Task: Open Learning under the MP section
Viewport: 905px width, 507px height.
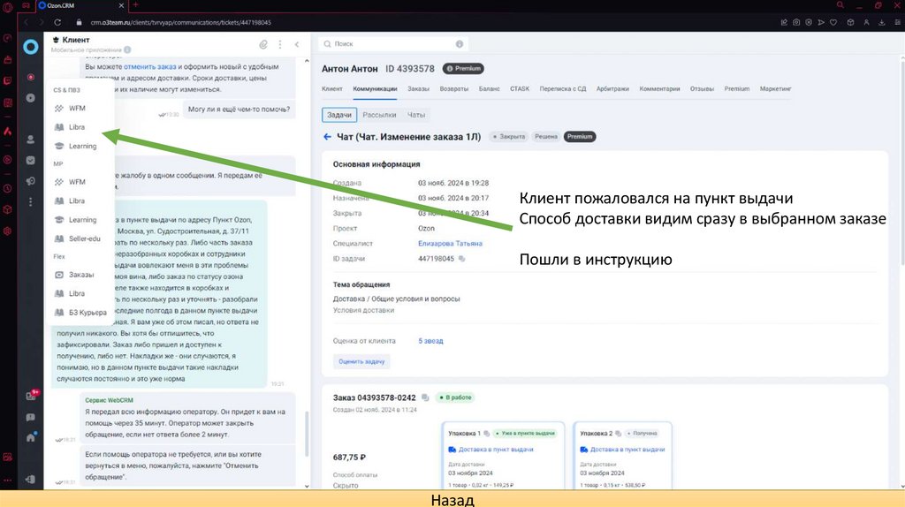Action: pyautogui.click(x=82, y=220)
